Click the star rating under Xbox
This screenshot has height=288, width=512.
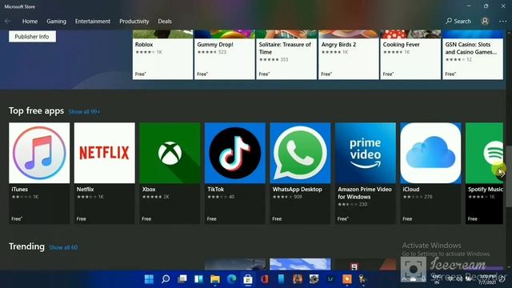[152, 197]
